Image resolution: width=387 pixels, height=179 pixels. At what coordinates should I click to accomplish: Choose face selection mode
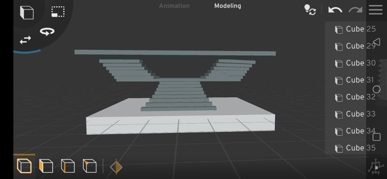46,166
